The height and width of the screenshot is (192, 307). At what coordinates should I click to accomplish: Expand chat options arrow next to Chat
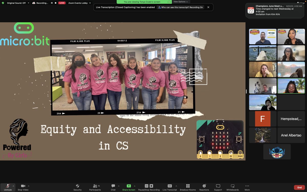pos(118,186)
